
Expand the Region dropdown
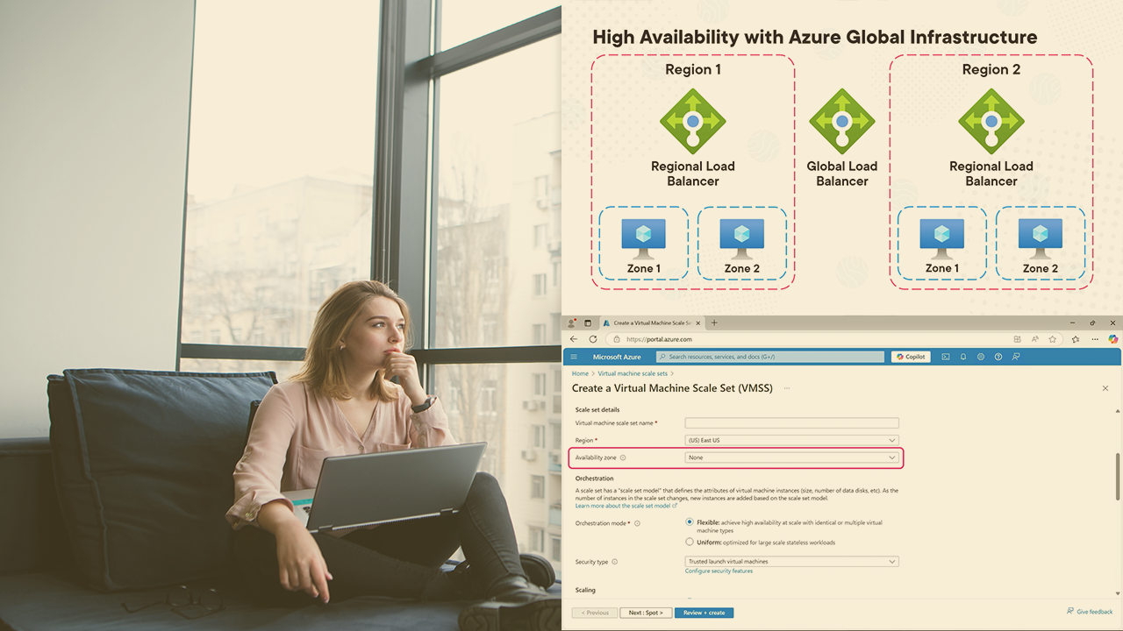coord(791,440)
